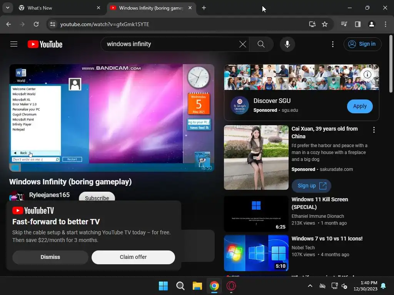
Task: Open Chrome three-dot menu
Action: [x=386, y=24]
